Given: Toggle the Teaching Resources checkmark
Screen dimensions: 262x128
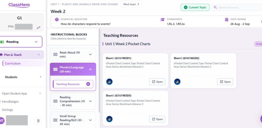Looking at the screenshot, I should [88, 84].
